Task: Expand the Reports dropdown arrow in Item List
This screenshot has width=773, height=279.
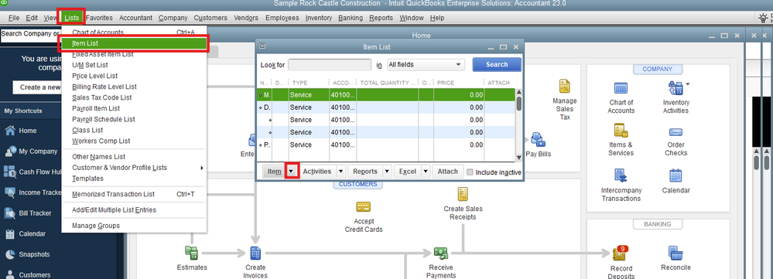Action: (387, 172)
